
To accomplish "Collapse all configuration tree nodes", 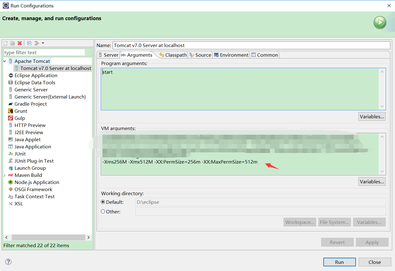I will (x=29, y=43).
